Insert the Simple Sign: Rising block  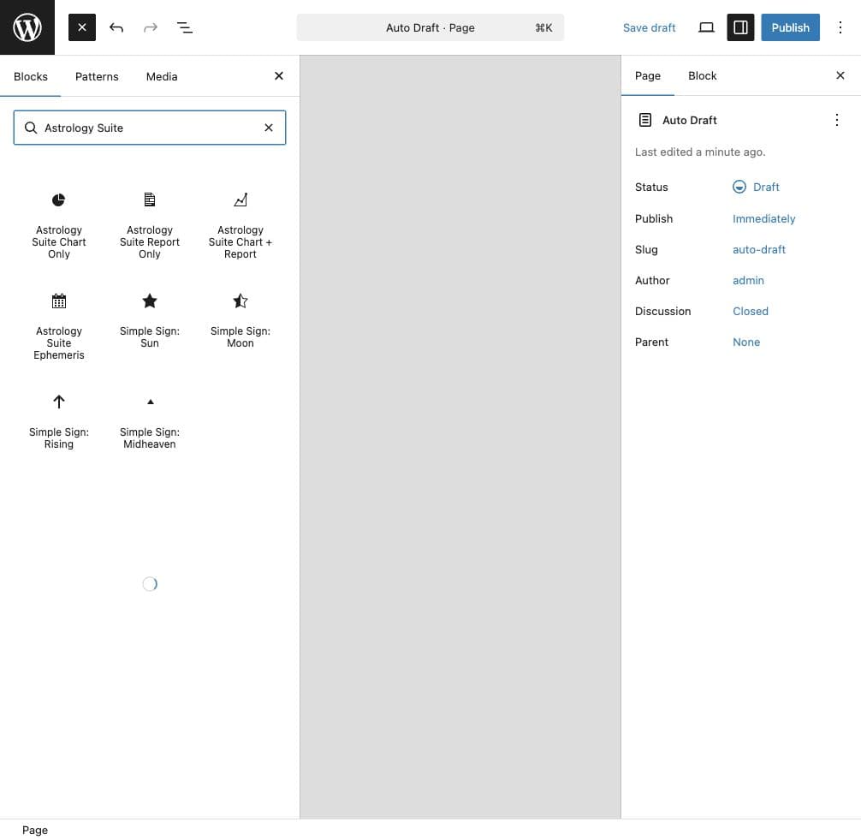pyautogui.click(x=59, y=422)
